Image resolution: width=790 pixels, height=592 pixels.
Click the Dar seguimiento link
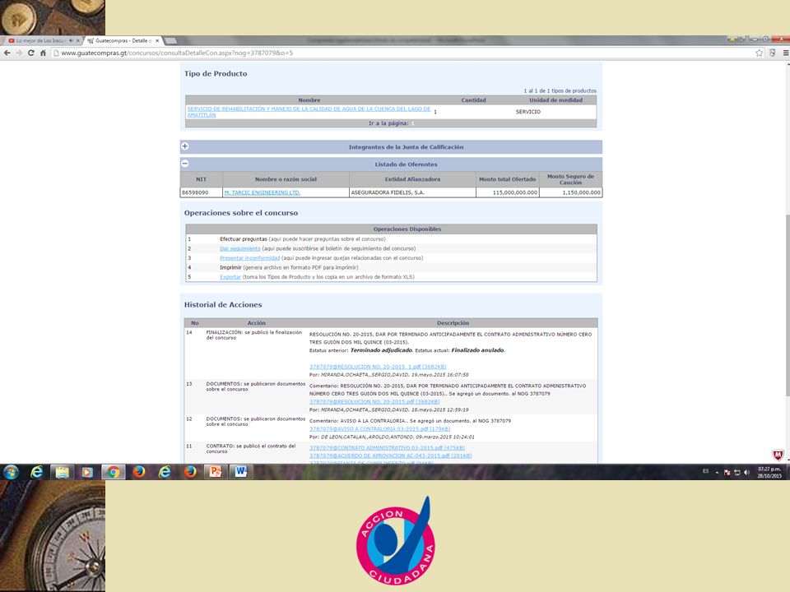239,248
